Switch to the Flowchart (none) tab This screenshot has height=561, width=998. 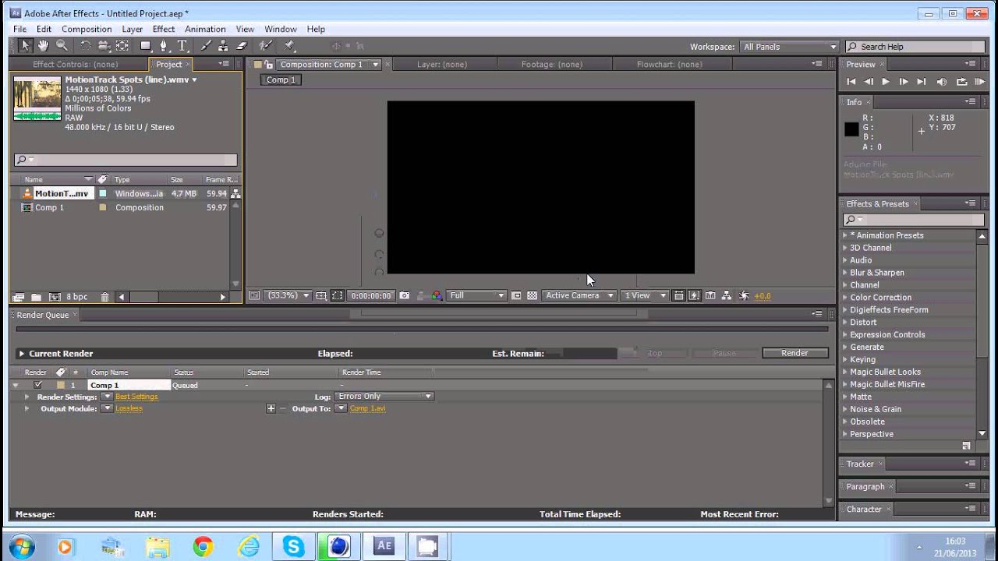(669, 65)
